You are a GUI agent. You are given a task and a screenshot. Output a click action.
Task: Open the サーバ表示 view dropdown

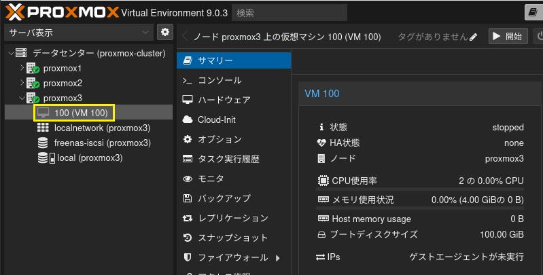[79, 33]
